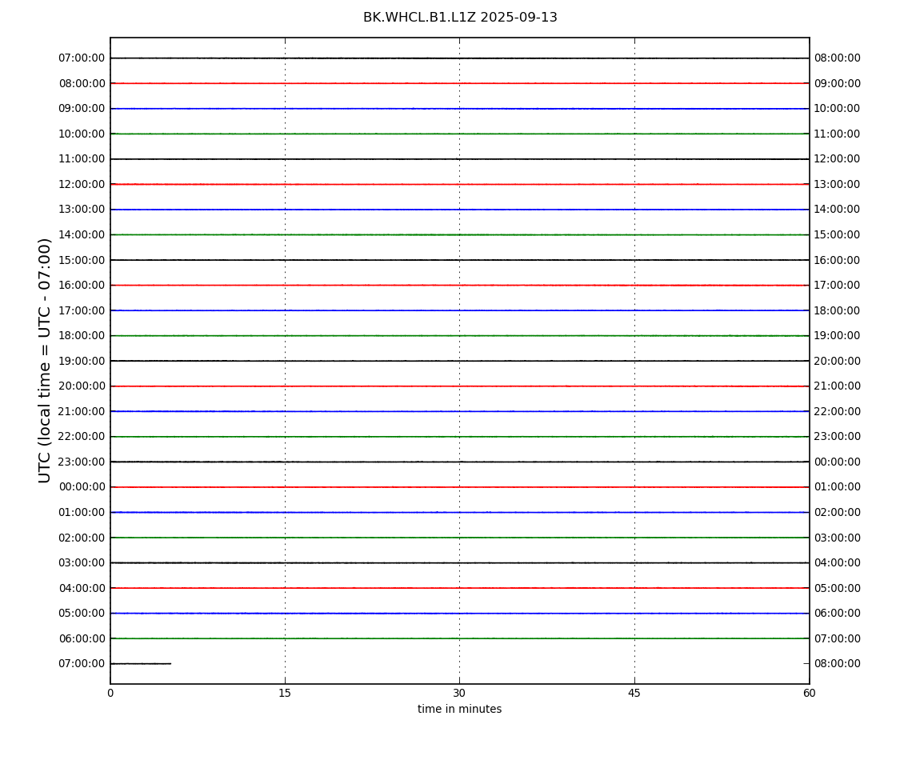Viewport: 920px width, 760px height.
Task: Click right-axis end time 14:00:00
Action: pyautogui.click(x=838, y=210)
